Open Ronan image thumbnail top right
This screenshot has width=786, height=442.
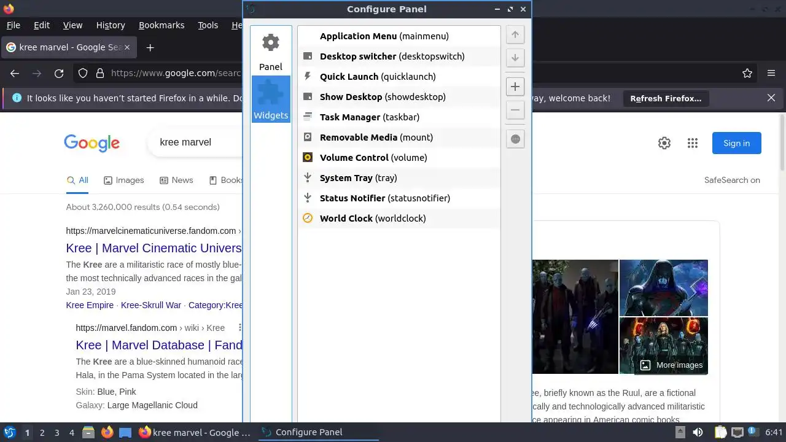pos(664,287)
